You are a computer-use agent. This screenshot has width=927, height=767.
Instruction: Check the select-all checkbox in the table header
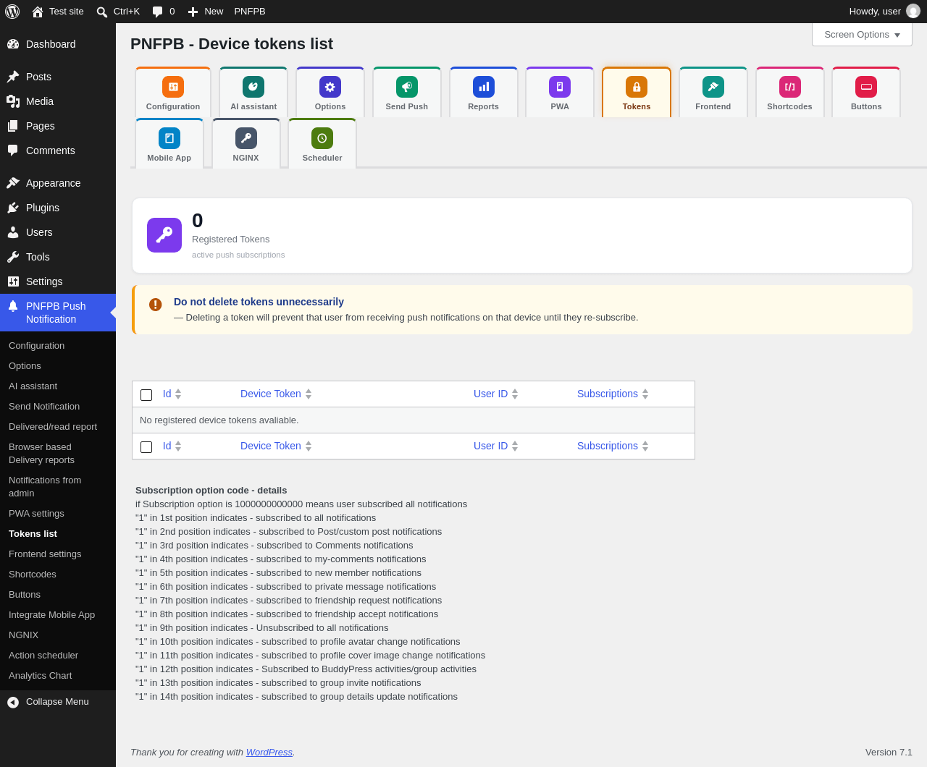point(146,395)
